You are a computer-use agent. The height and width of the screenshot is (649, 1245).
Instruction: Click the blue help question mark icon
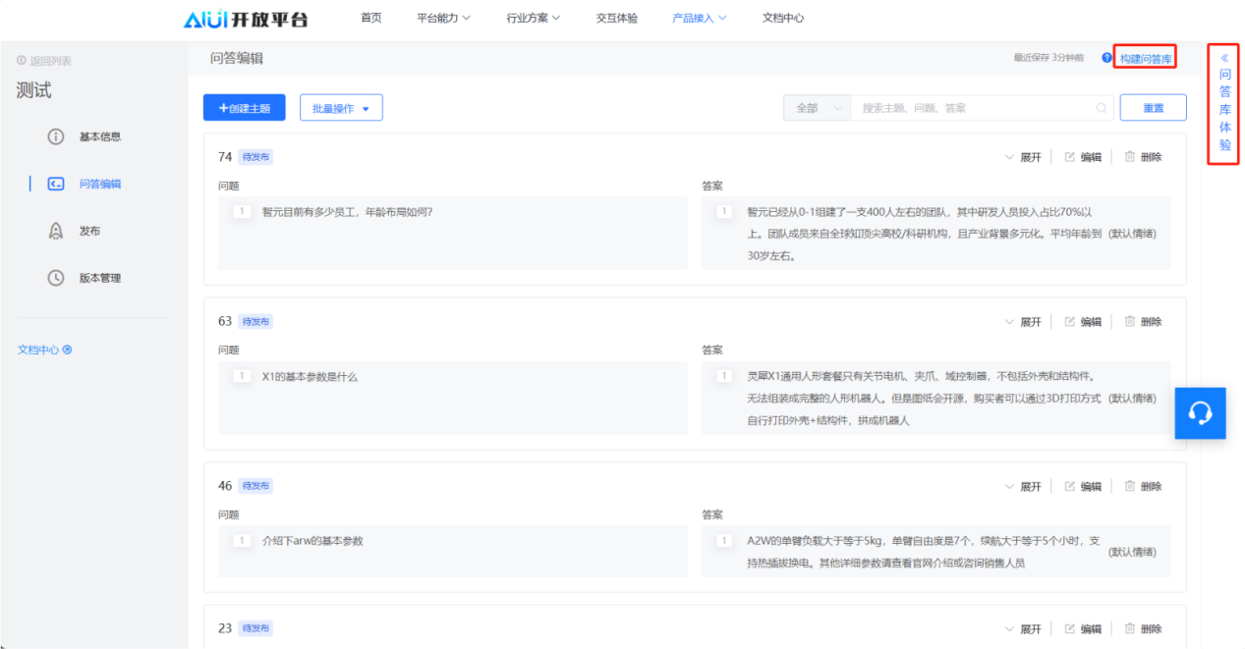coord(1106,59)
